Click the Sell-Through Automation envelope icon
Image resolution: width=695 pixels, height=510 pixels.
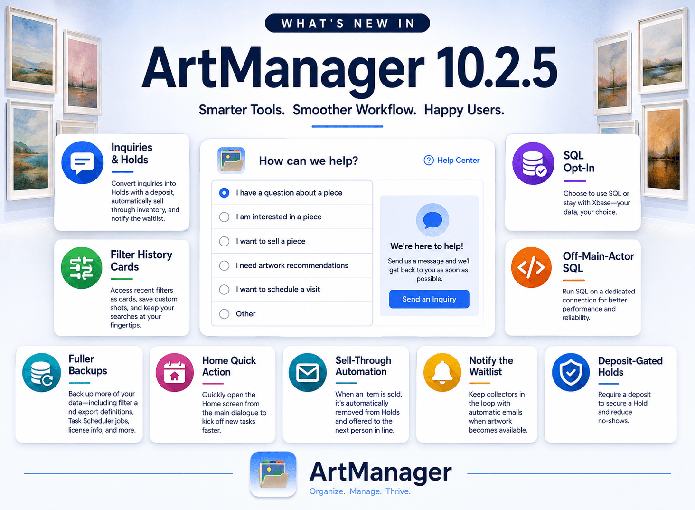(x=308, y=373)
